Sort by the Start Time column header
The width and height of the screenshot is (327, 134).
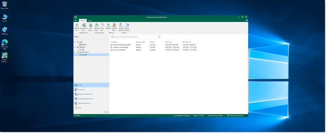coord(168,42)
